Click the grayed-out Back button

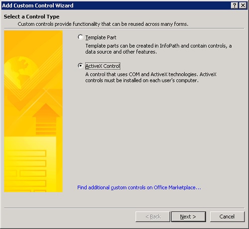153,217
